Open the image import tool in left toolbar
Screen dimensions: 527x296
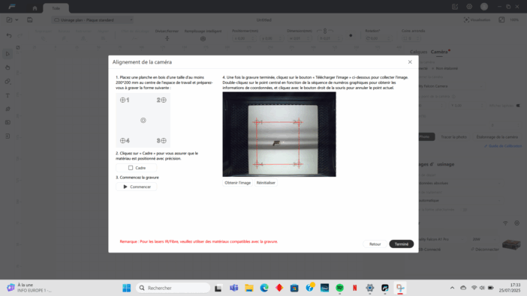click(8, 122)
